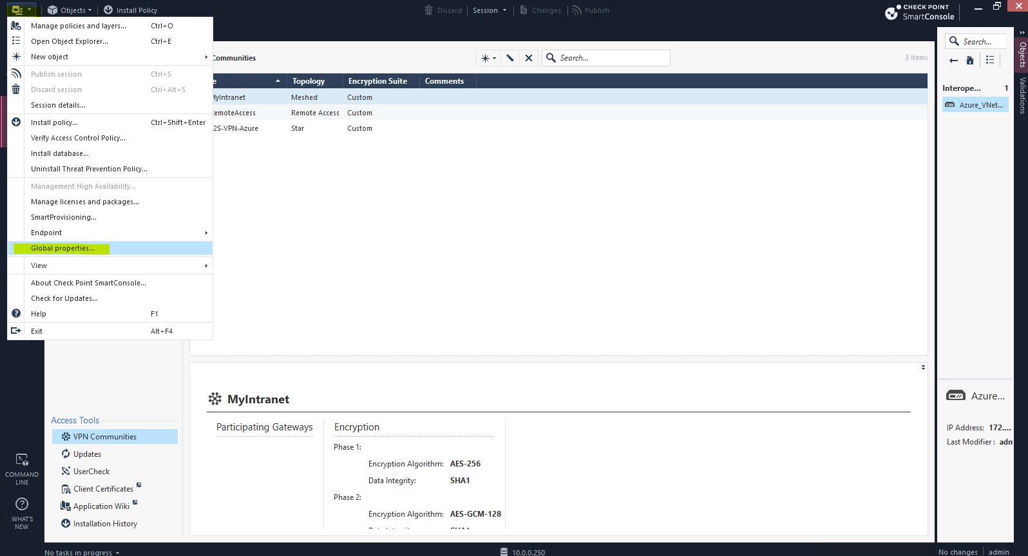The height and width of the screenshot is (556, 1028).
Task: Expand the No tasks in progress status
Action: click(82, 552)
